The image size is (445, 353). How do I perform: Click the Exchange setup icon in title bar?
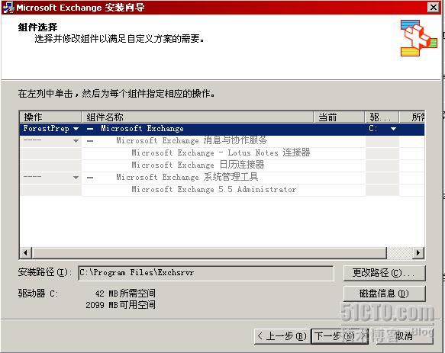(8, 8)
